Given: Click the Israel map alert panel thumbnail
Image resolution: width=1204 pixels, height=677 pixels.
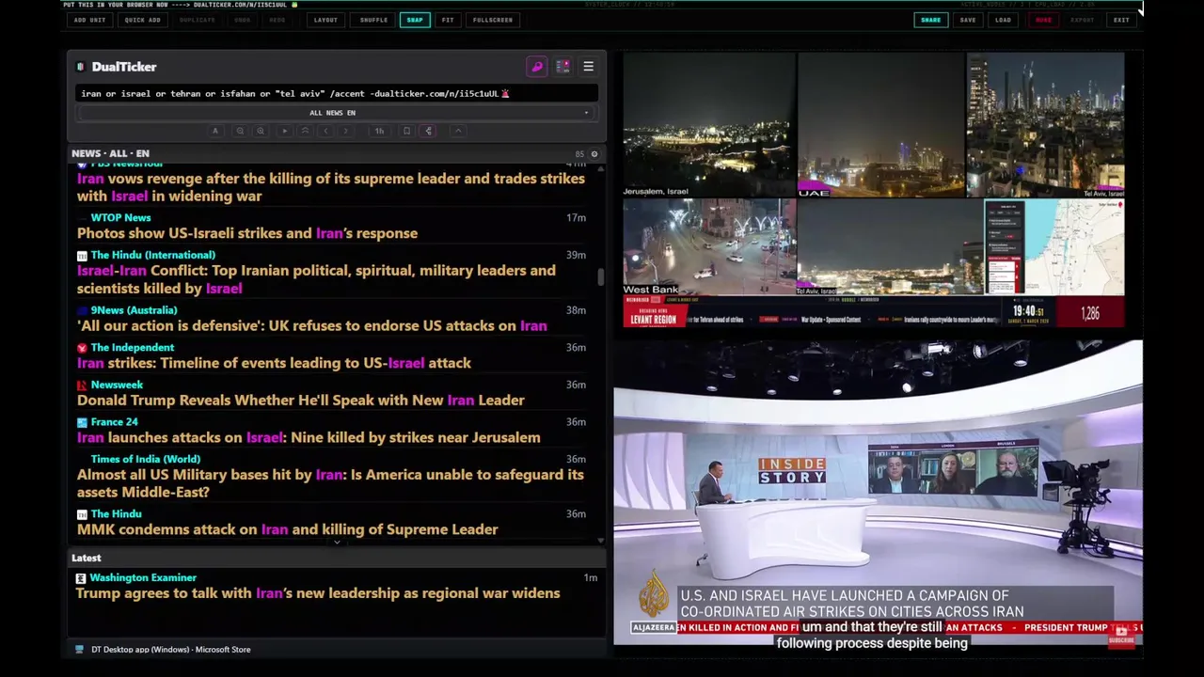Looking at the screenshot, I should coord(1053,247).
